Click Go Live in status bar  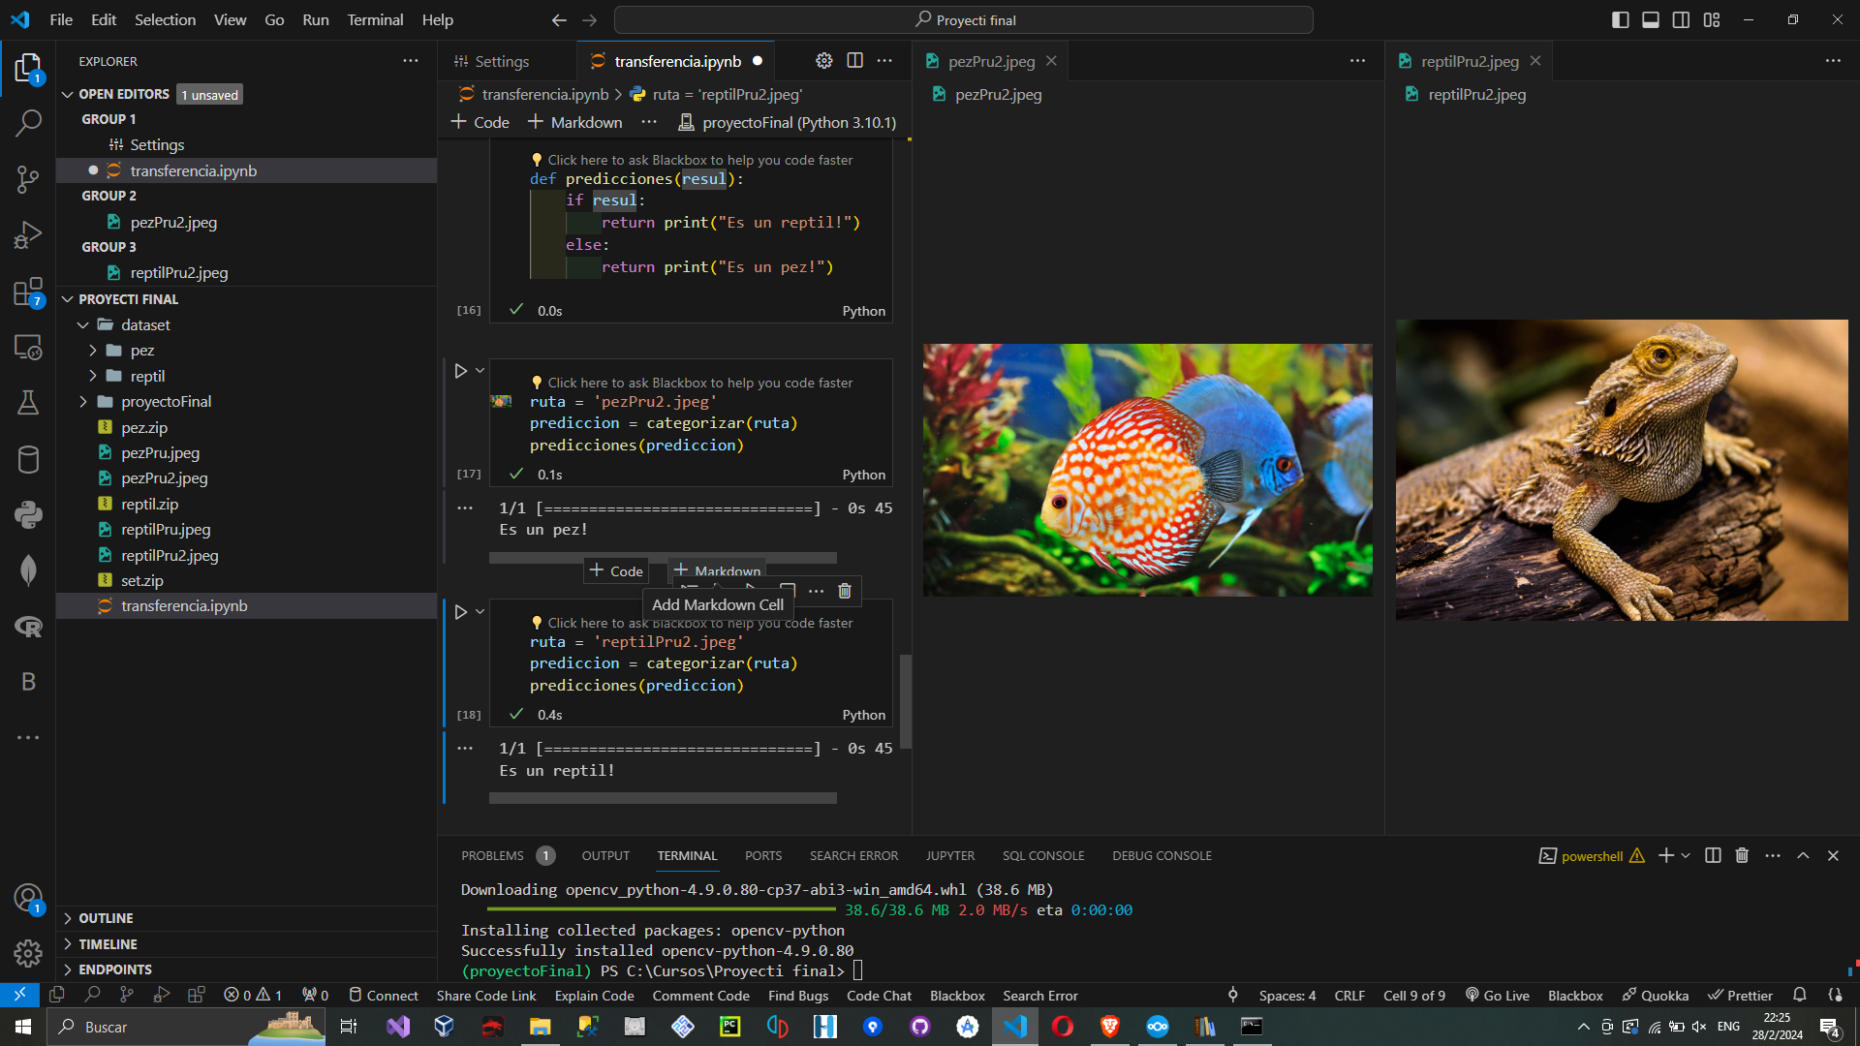[x=1498, y=996]
